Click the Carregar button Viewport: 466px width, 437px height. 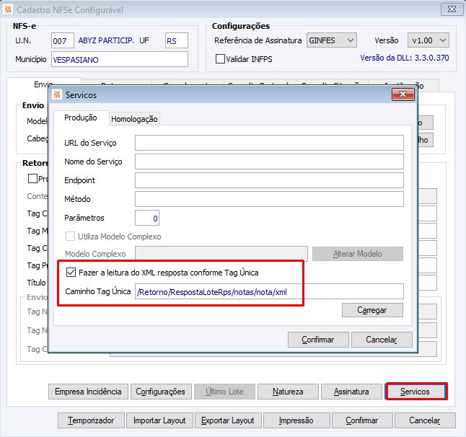(x=372, y=310)
